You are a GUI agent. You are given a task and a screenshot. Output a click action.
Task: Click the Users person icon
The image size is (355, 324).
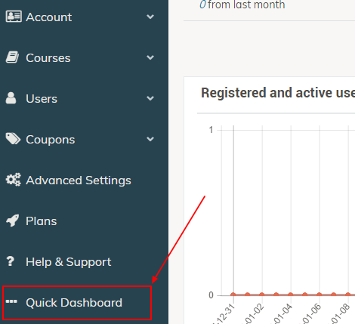click(11, 98)
